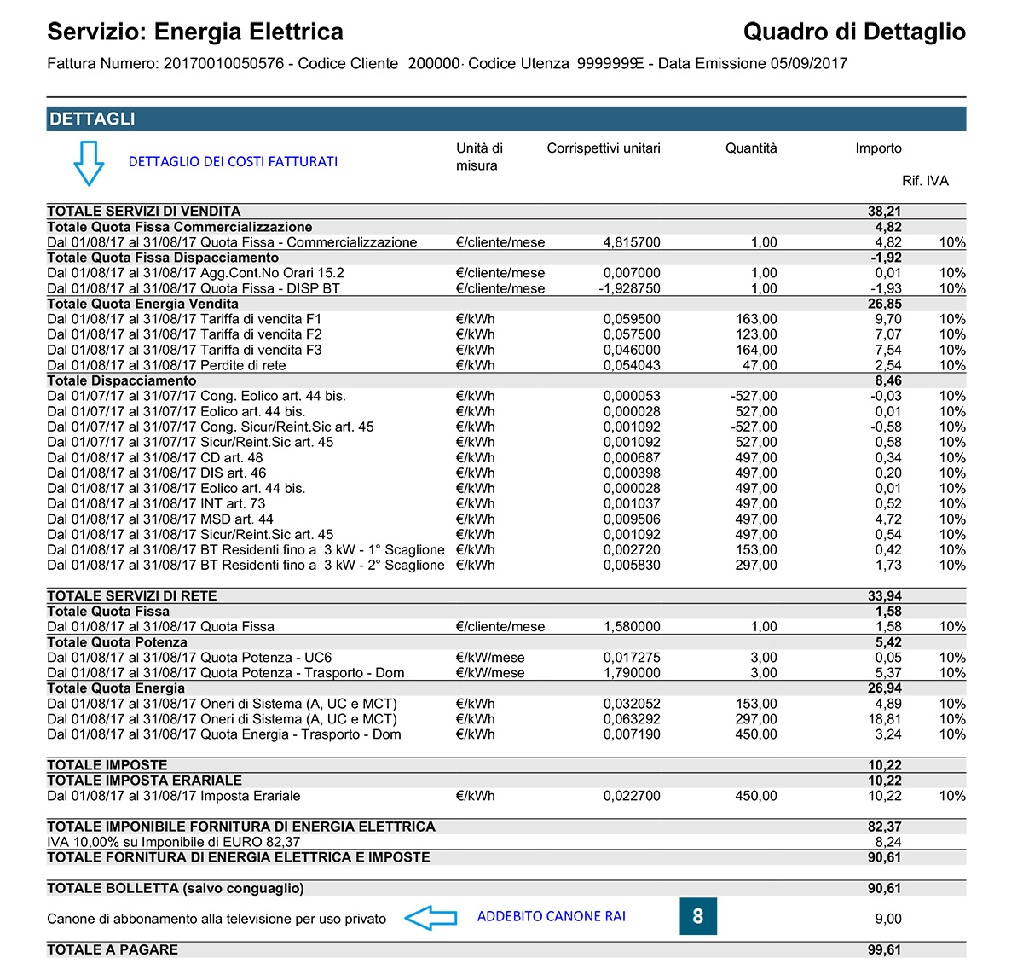Click the TOTALE A PAGARE amount 99,61

click(885, 949)
